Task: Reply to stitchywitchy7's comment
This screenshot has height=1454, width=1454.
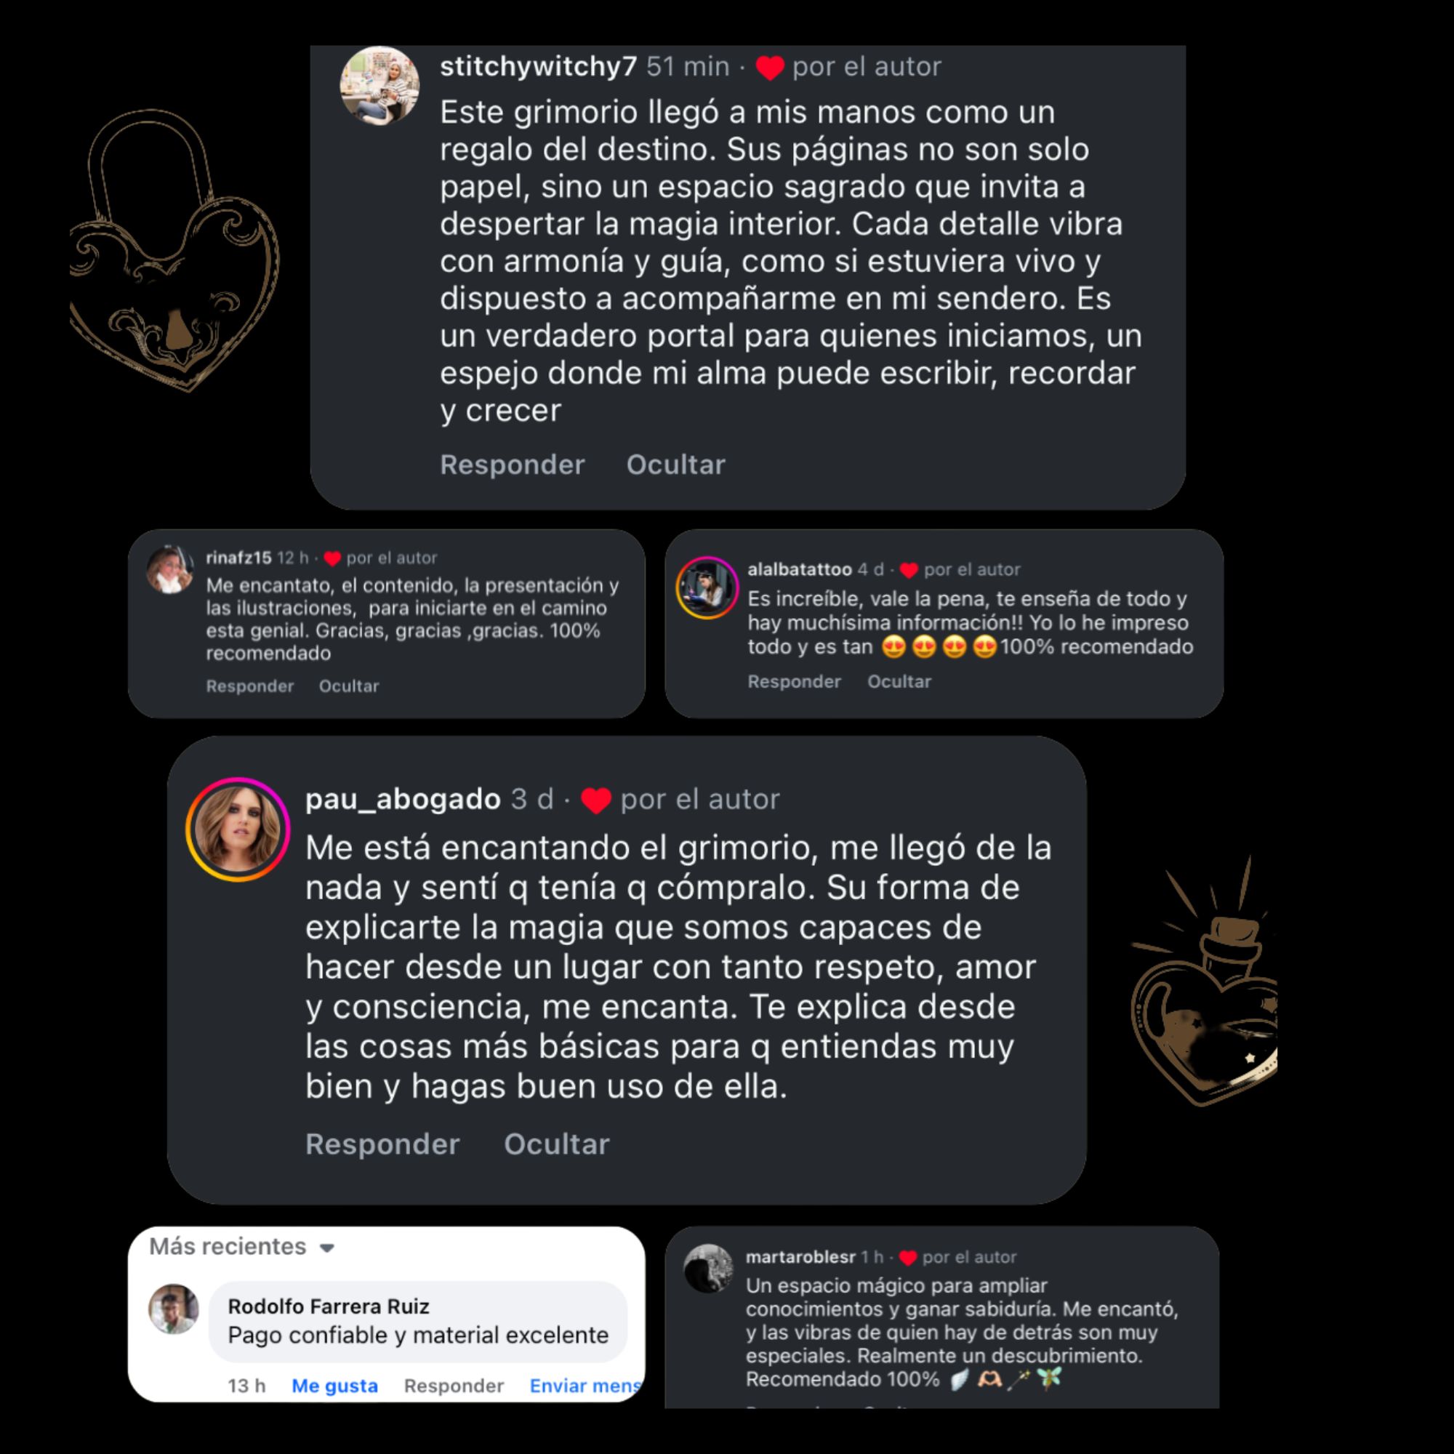Action: tap(512, 465)
